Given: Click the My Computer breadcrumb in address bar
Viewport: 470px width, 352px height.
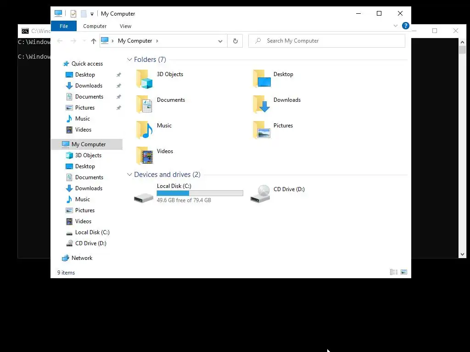Looking at the screenshot, I should coord(135,41).
